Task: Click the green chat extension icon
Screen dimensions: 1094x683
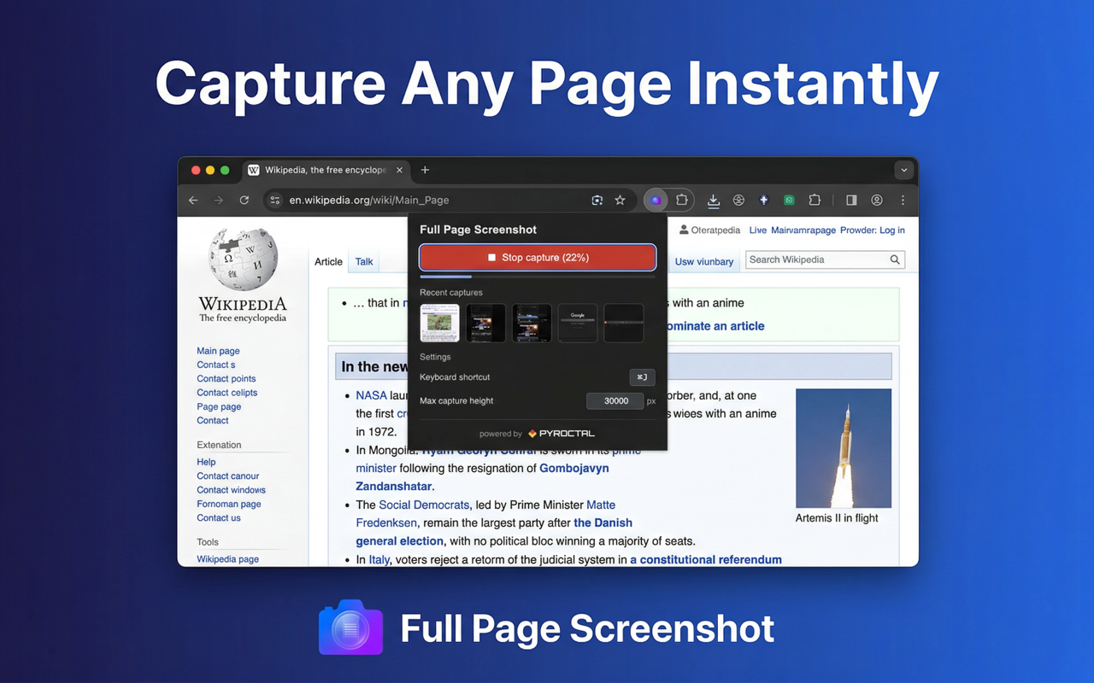Action: pyautogui.click(x=790, y=200)
